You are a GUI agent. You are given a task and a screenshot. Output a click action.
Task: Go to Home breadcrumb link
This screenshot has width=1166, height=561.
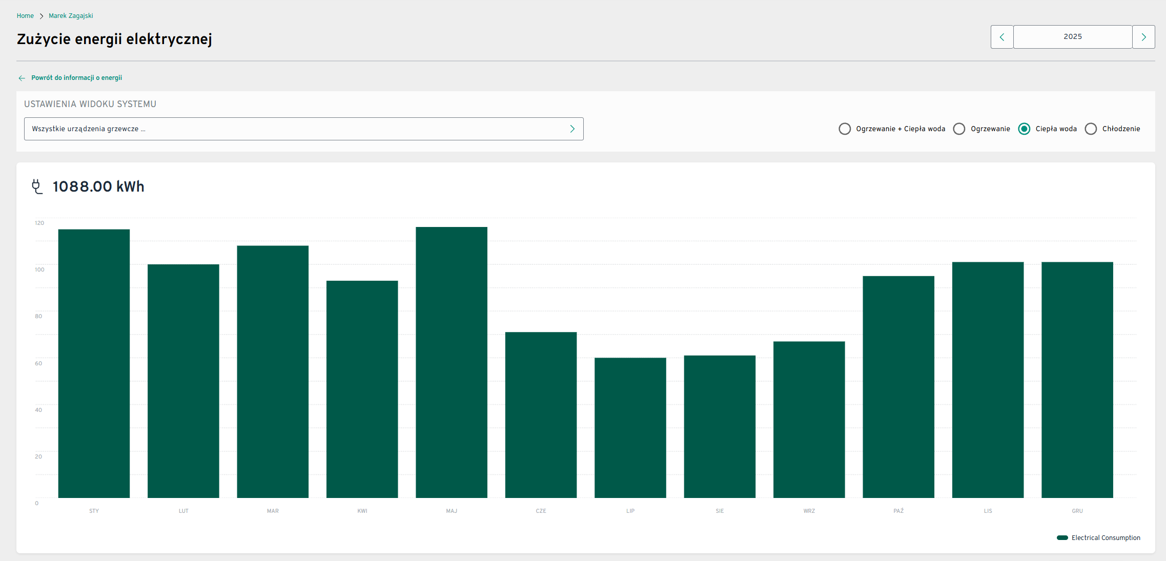pos(25,16)
